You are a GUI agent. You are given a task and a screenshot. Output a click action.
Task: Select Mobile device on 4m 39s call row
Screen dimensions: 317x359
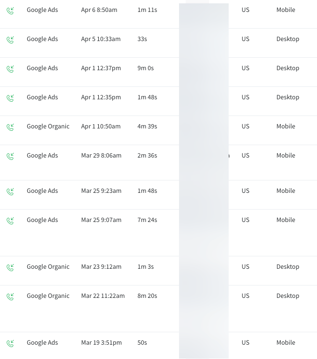click(285, 127)
